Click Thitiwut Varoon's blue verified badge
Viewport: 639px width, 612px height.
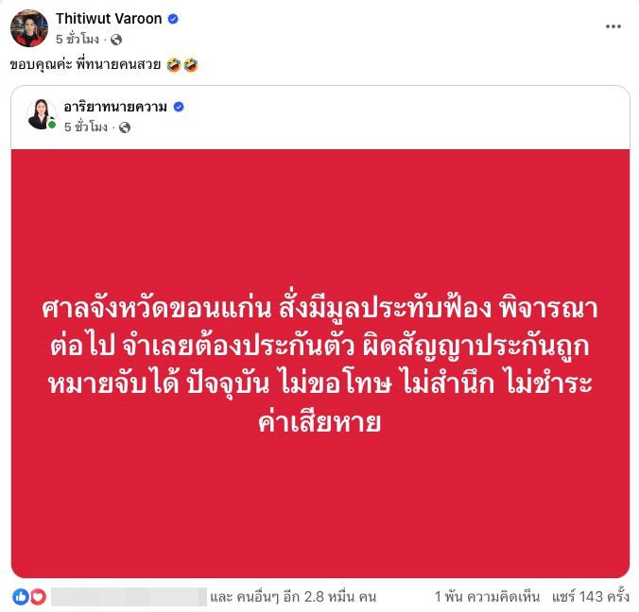click(x=173, y=19)
